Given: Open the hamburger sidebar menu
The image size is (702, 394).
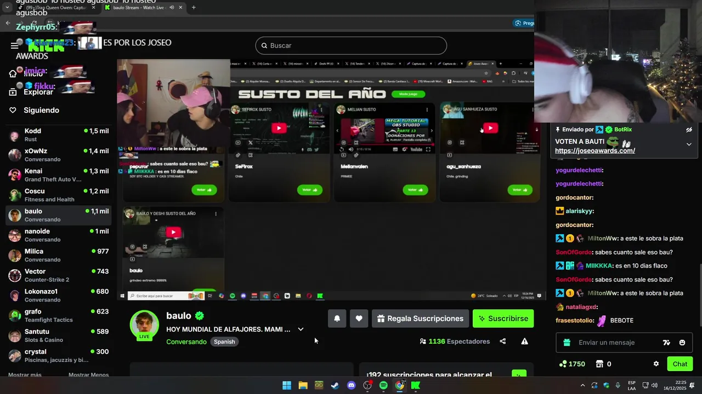Looking at the screenshot, I should (x=15, y=45).
